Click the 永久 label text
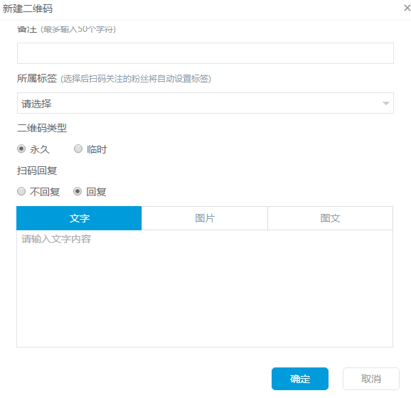Viewport: 411px width, 398px height. (x=40, y=149)
